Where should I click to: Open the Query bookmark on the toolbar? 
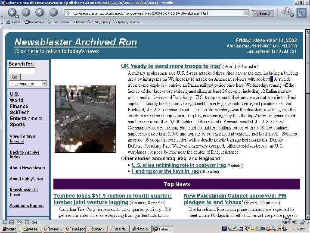[x=99, y=22]
